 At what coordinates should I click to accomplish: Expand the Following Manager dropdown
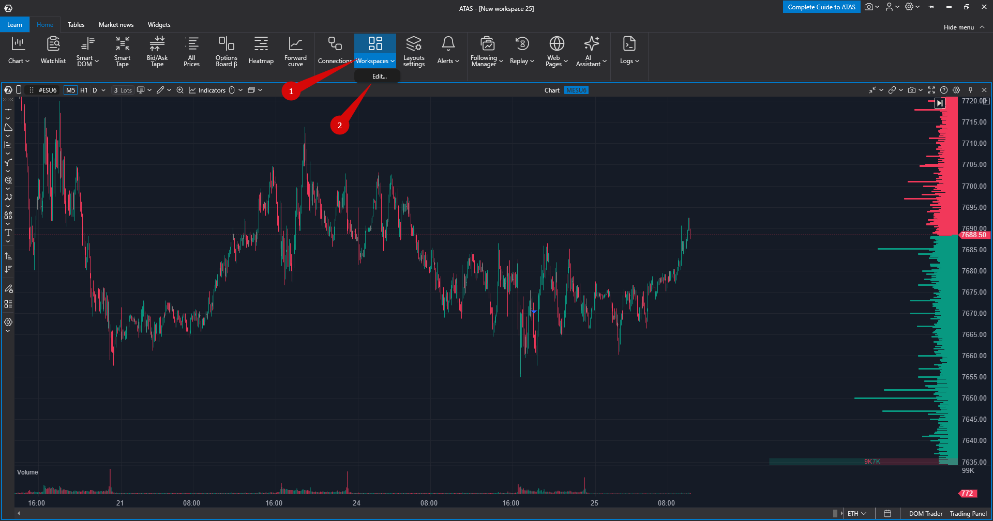[487, 51]
